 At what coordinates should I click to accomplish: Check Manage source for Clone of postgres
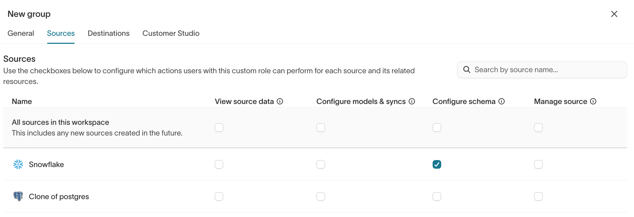point(538,196)
